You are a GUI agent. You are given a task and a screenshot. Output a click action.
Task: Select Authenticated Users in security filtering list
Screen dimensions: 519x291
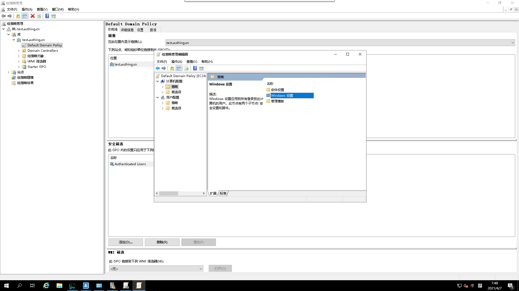pyautogui.click(x=130, y=164)
